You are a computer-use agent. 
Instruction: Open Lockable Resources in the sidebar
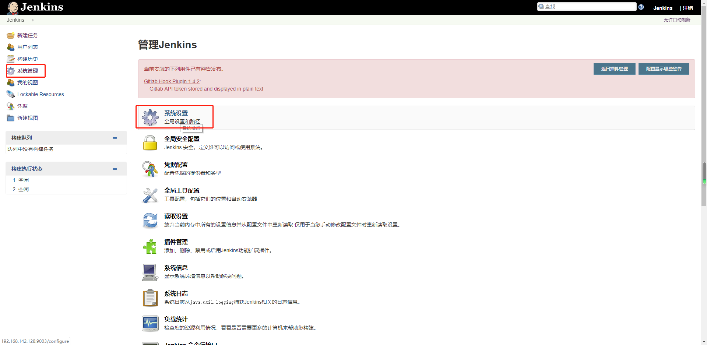tap(41, 94)
